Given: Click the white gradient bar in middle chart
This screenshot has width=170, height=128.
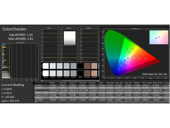Looking at the screenshot, I should [x=70, y=38].
